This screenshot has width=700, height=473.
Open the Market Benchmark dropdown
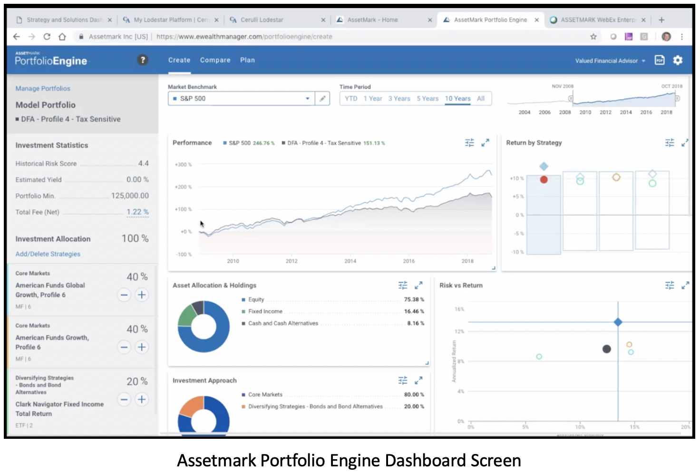click(307, 98)
